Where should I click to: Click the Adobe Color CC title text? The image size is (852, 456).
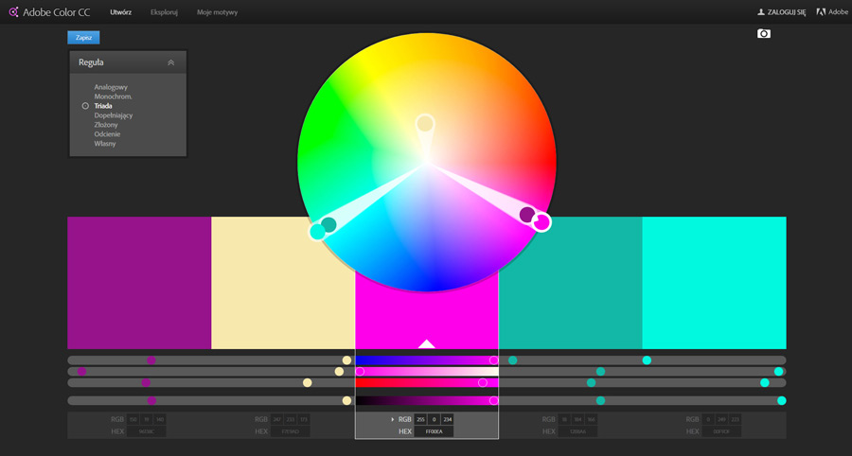pos(57,12)
